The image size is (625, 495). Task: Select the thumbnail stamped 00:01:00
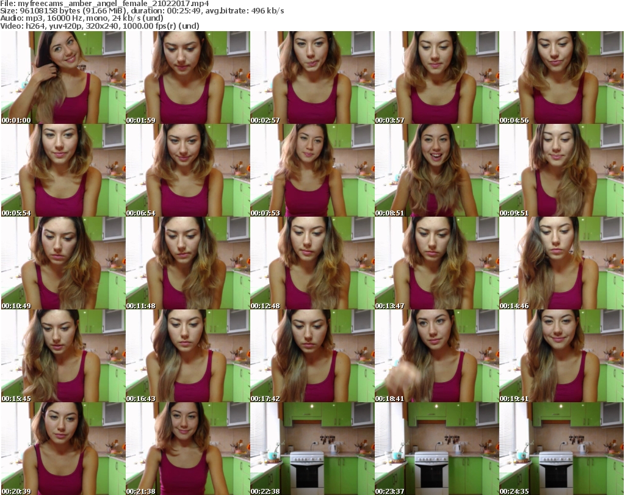[63, 78]
